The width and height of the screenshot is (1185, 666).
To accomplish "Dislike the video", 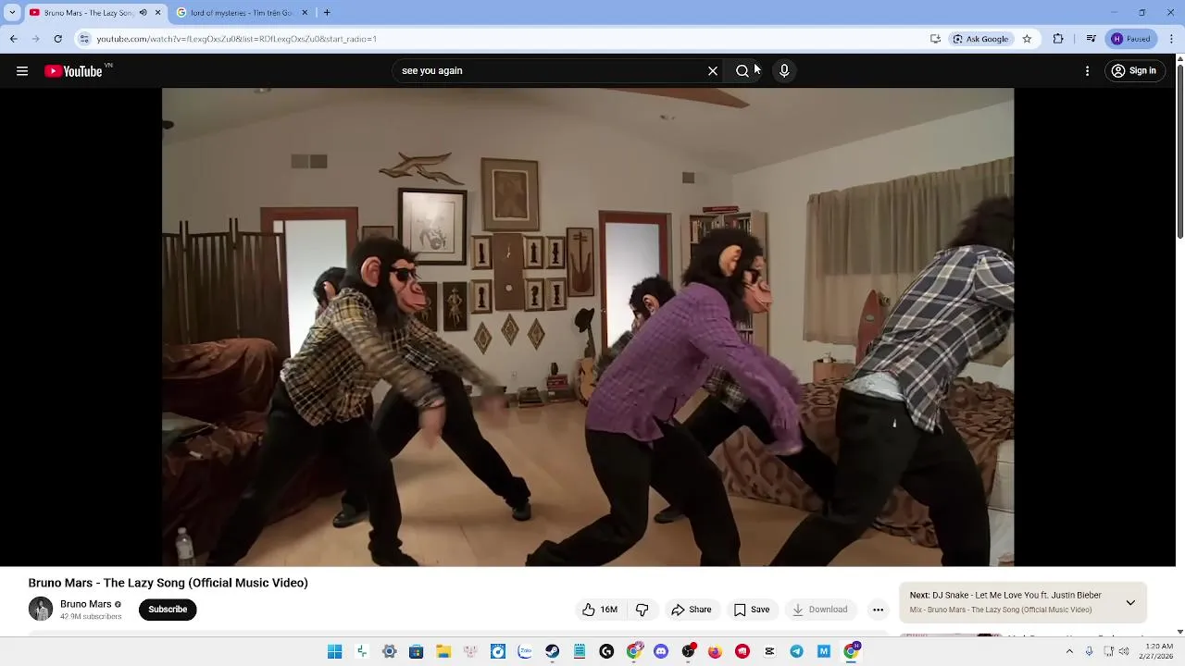I will 642,610.
